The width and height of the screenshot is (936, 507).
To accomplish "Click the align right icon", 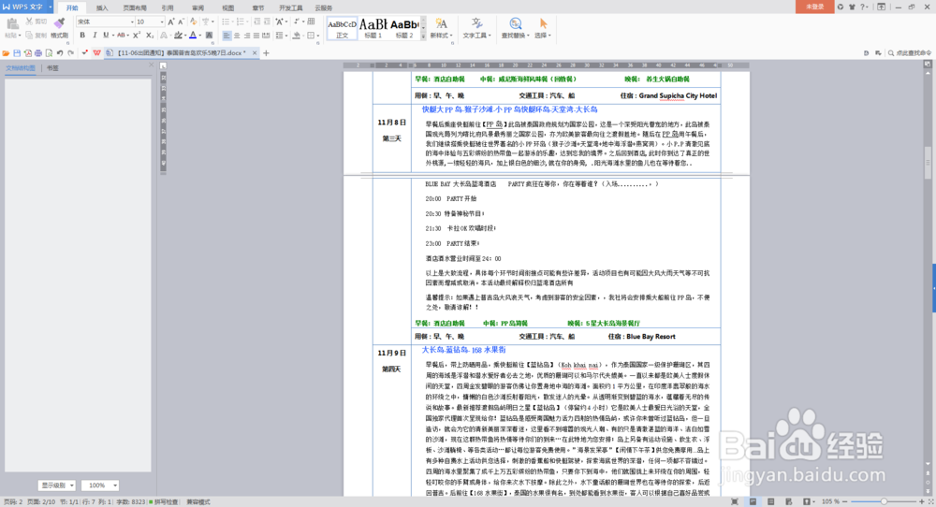I will 246,36.
